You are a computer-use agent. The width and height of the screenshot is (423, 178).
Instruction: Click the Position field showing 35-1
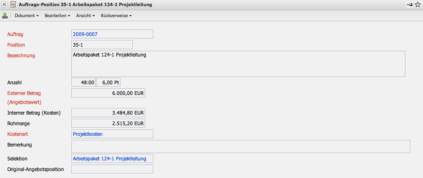pyautogui.click(x=102, y=45)
